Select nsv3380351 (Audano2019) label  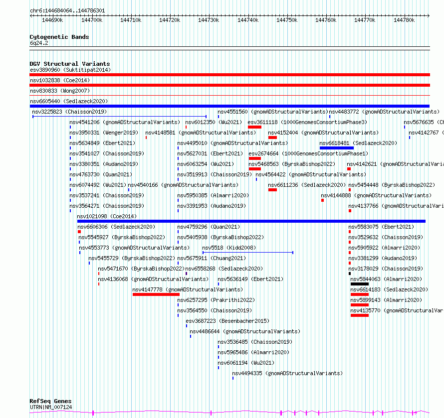click(104, 164)
